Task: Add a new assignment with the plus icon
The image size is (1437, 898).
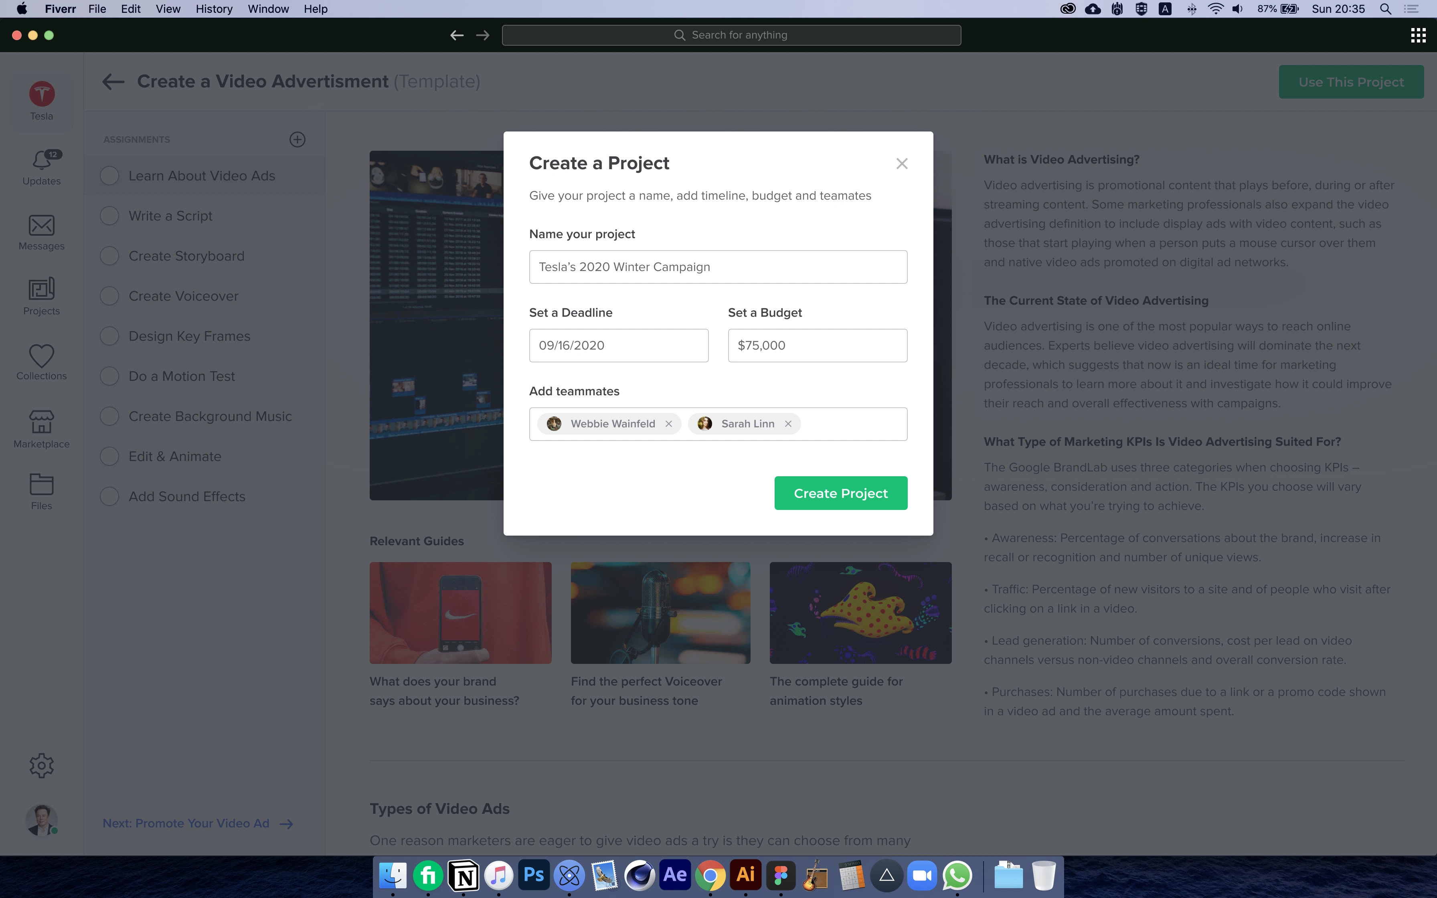Action: pos(298,139)
